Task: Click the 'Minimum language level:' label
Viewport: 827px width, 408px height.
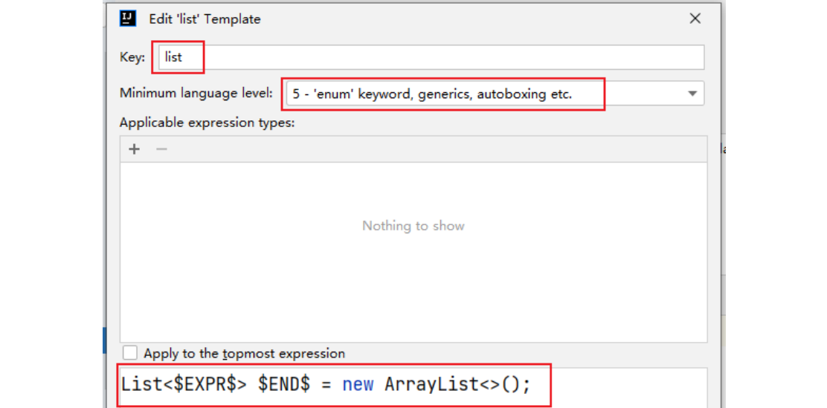Action: (x=196, y=94)
